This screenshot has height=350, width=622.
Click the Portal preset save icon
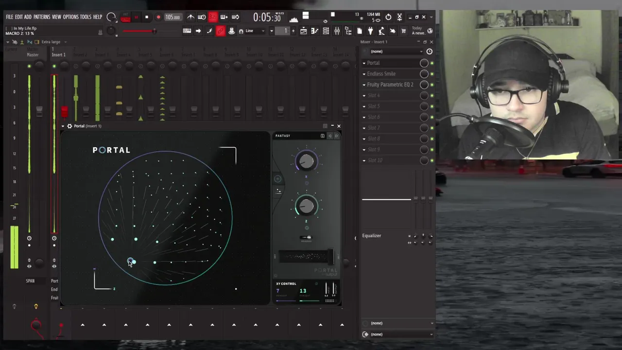coord(322,136)
